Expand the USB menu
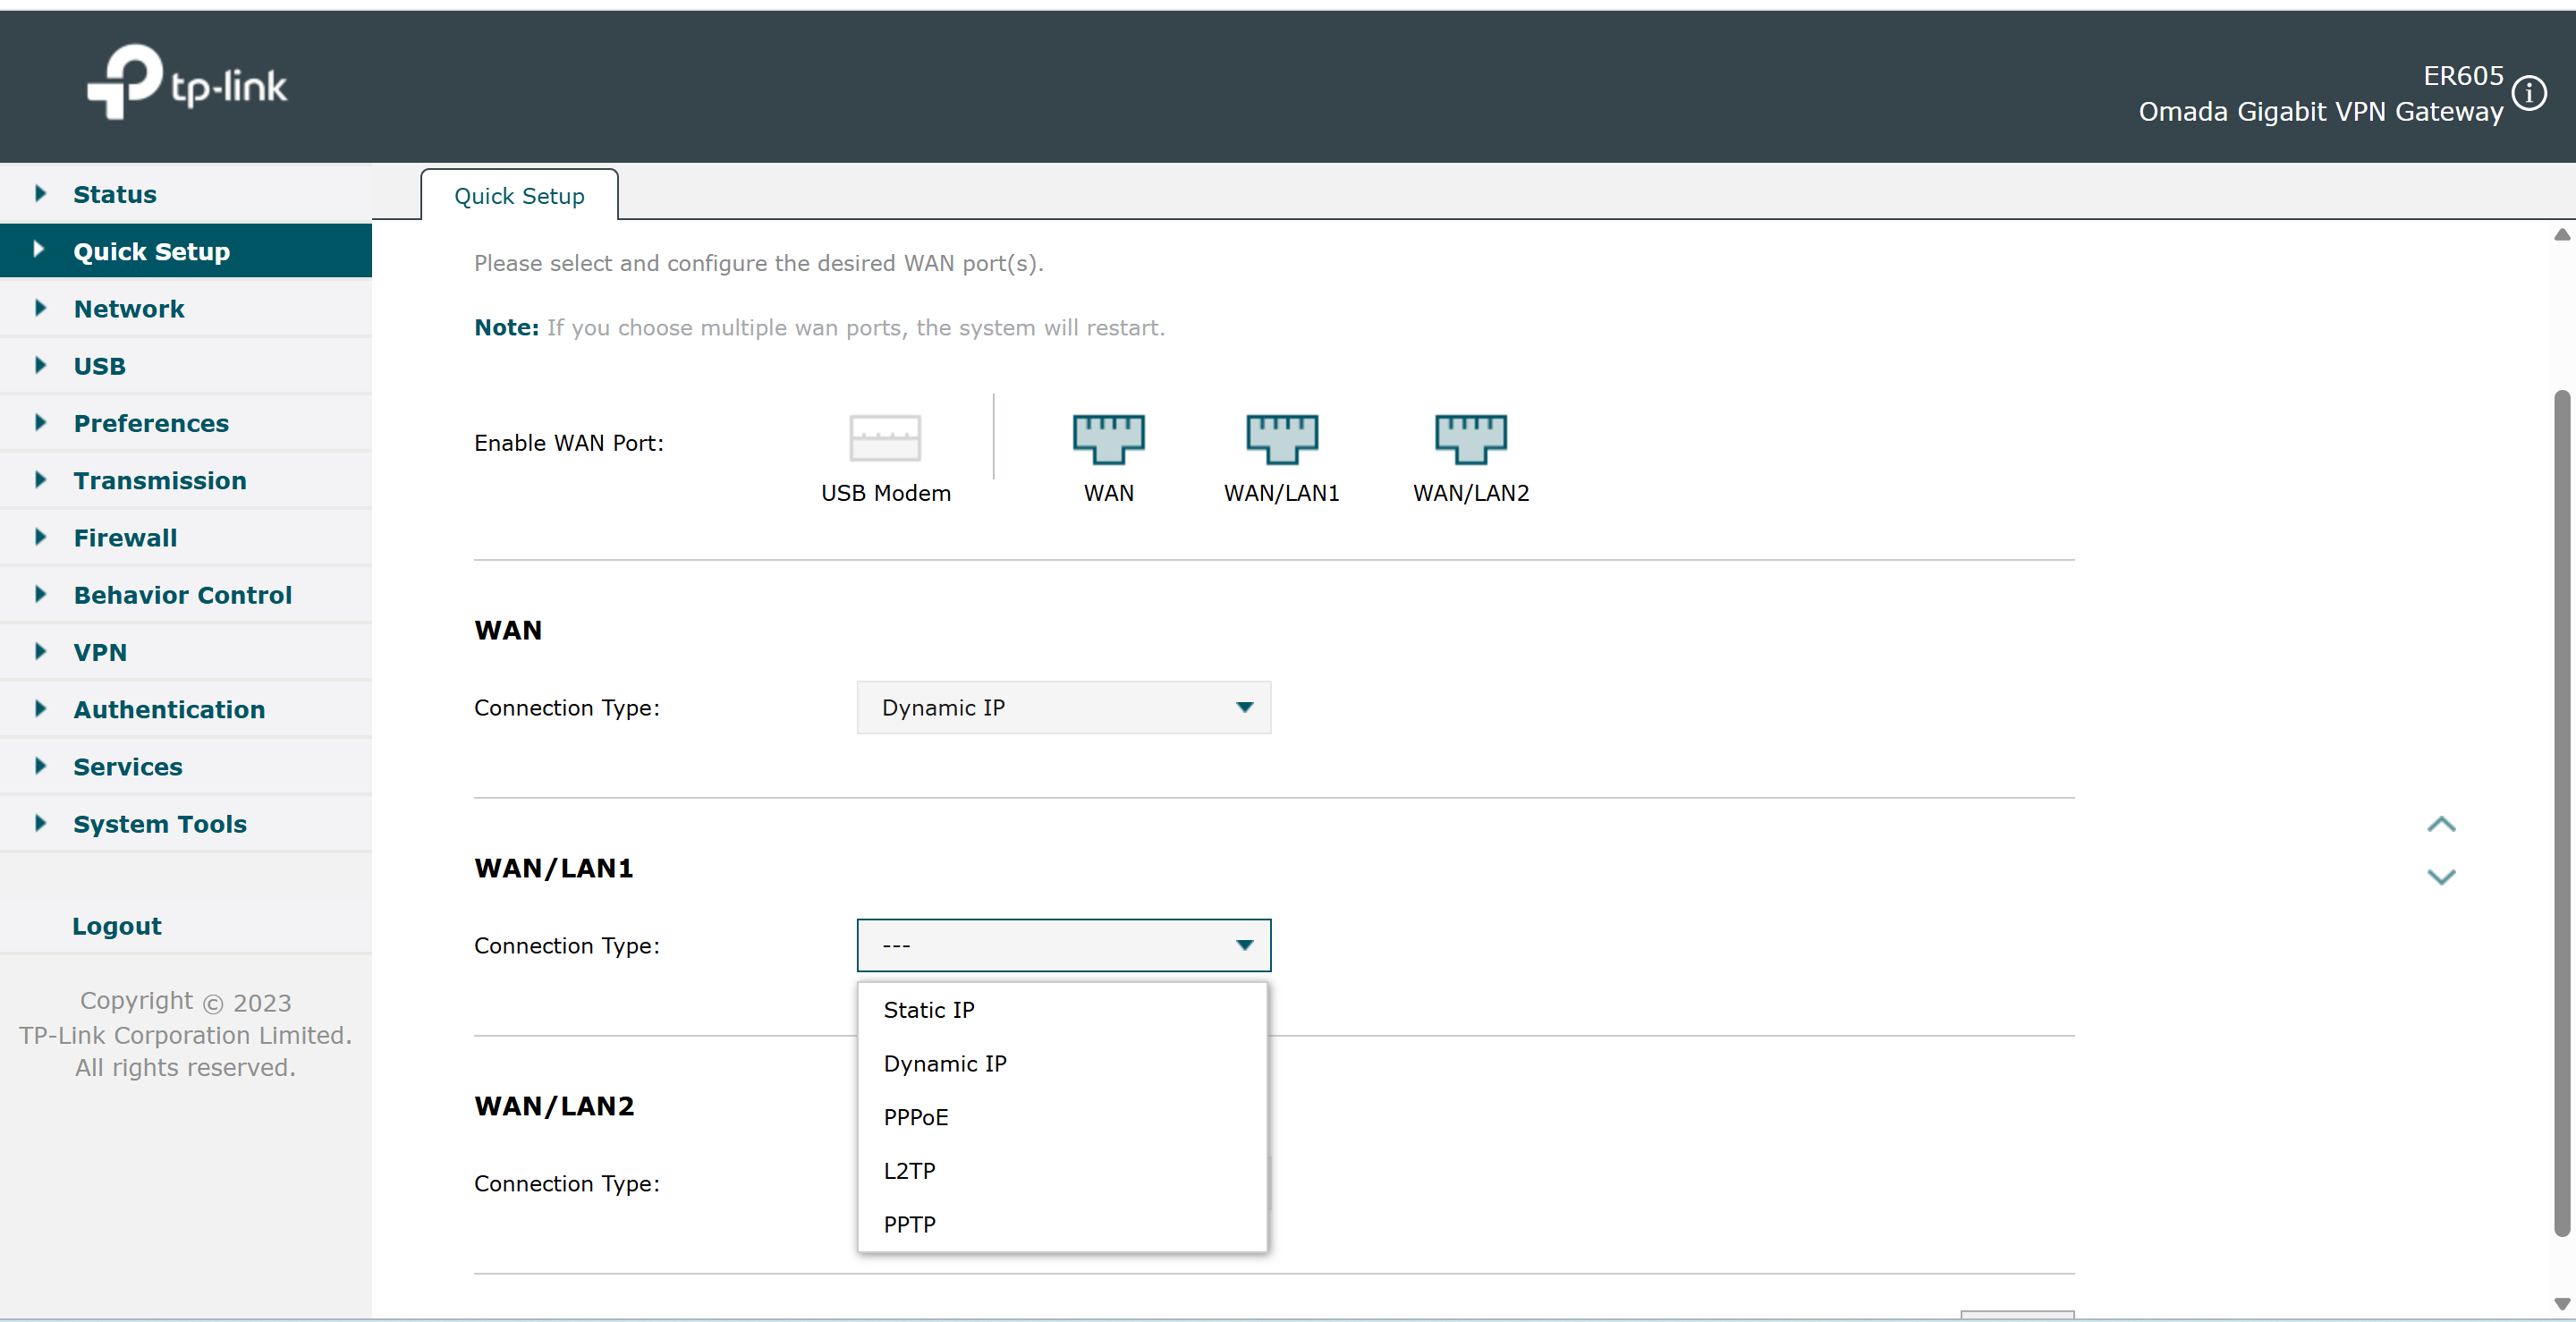Viewport: 2576px width, 1322px height. [186, 366]
